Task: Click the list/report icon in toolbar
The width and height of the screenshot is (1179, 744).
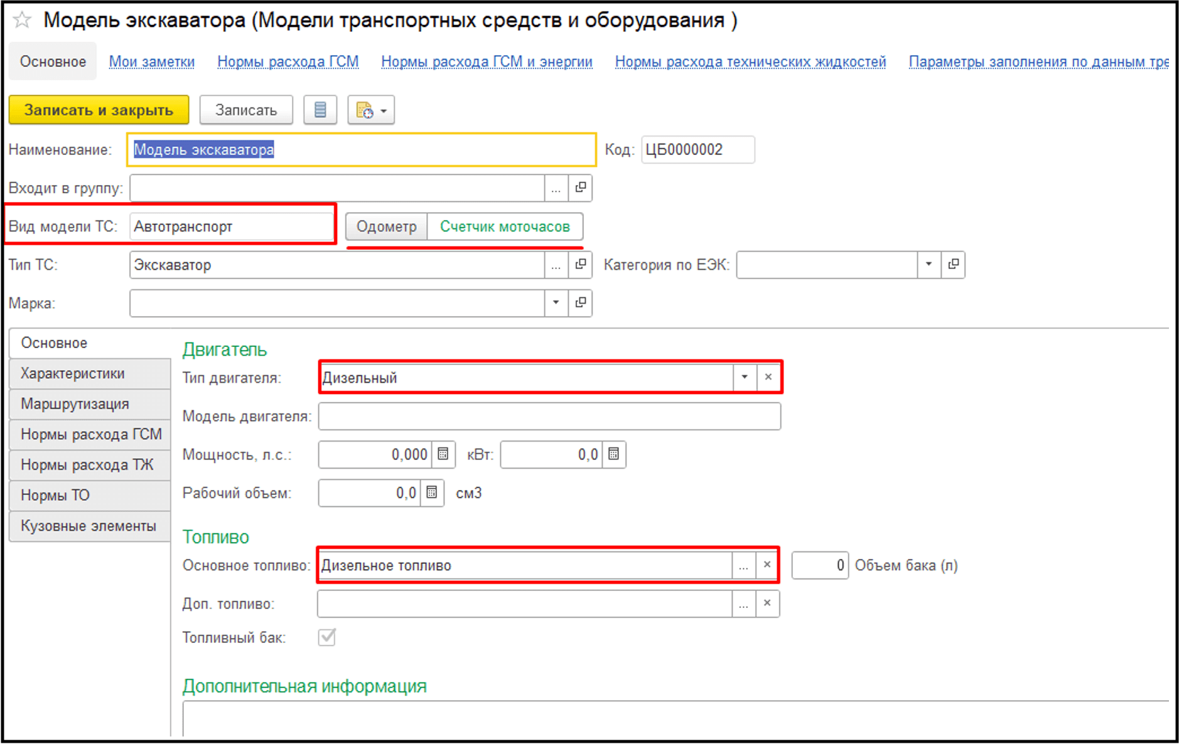Action: point(320,110)
